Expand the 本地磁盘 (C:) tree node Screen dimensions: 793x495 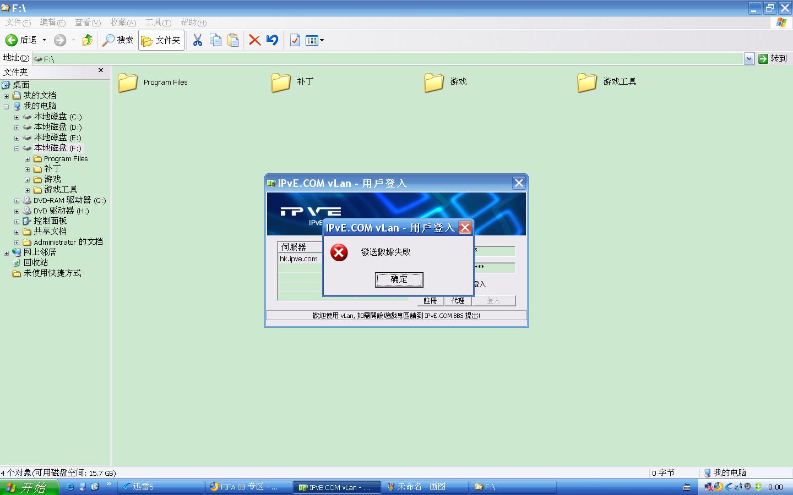coord(17,117)
